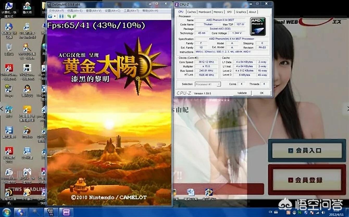
Task: Switch to the SPD tab in CPU-Z
Action: [229, 12]
